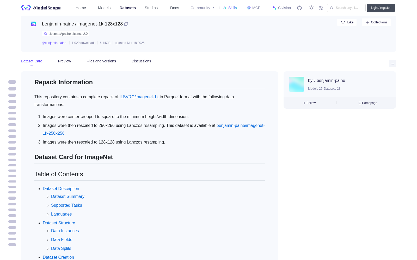Open Civision from the top bar
417x260 pixels.
(x=281, y=8)
